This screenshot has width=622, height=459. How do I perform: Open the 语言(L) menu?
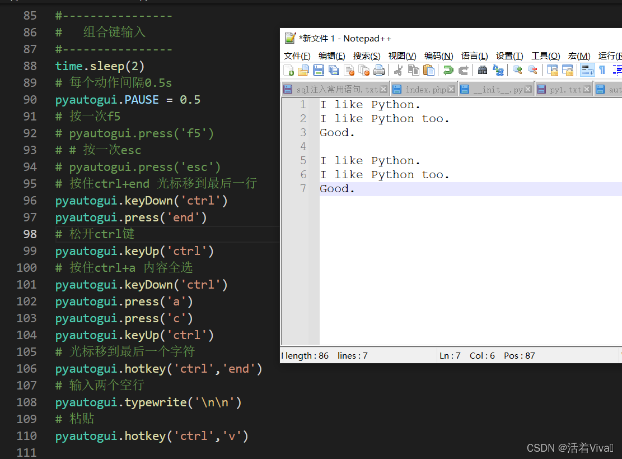[474, 56]
